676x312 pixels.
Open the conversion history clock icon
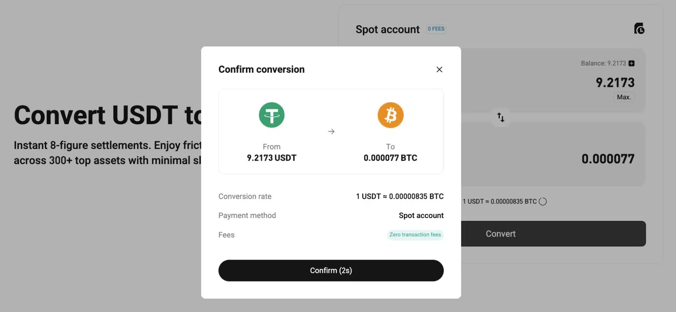(x=639, y=29)
